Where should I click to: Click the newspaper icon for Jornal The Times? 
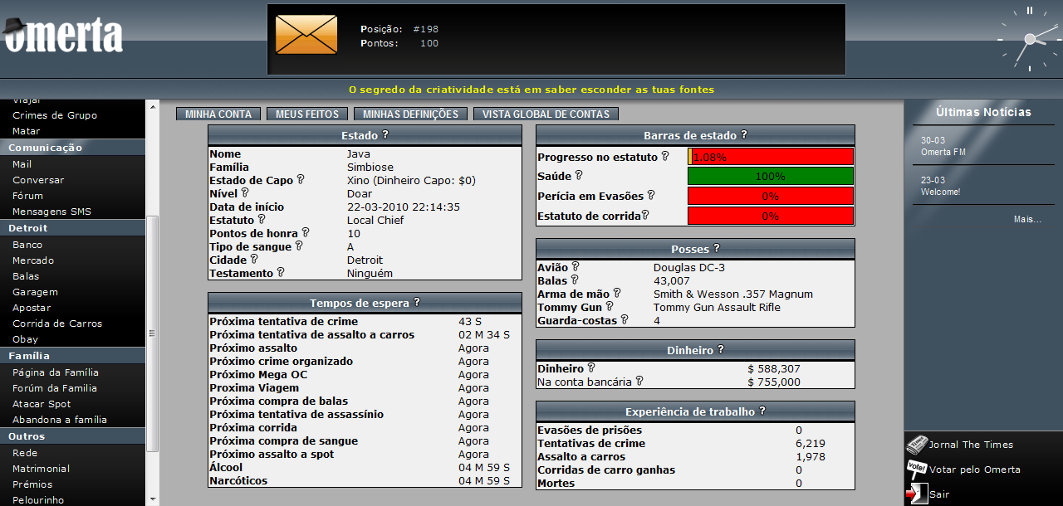click(x=916, y=445)
